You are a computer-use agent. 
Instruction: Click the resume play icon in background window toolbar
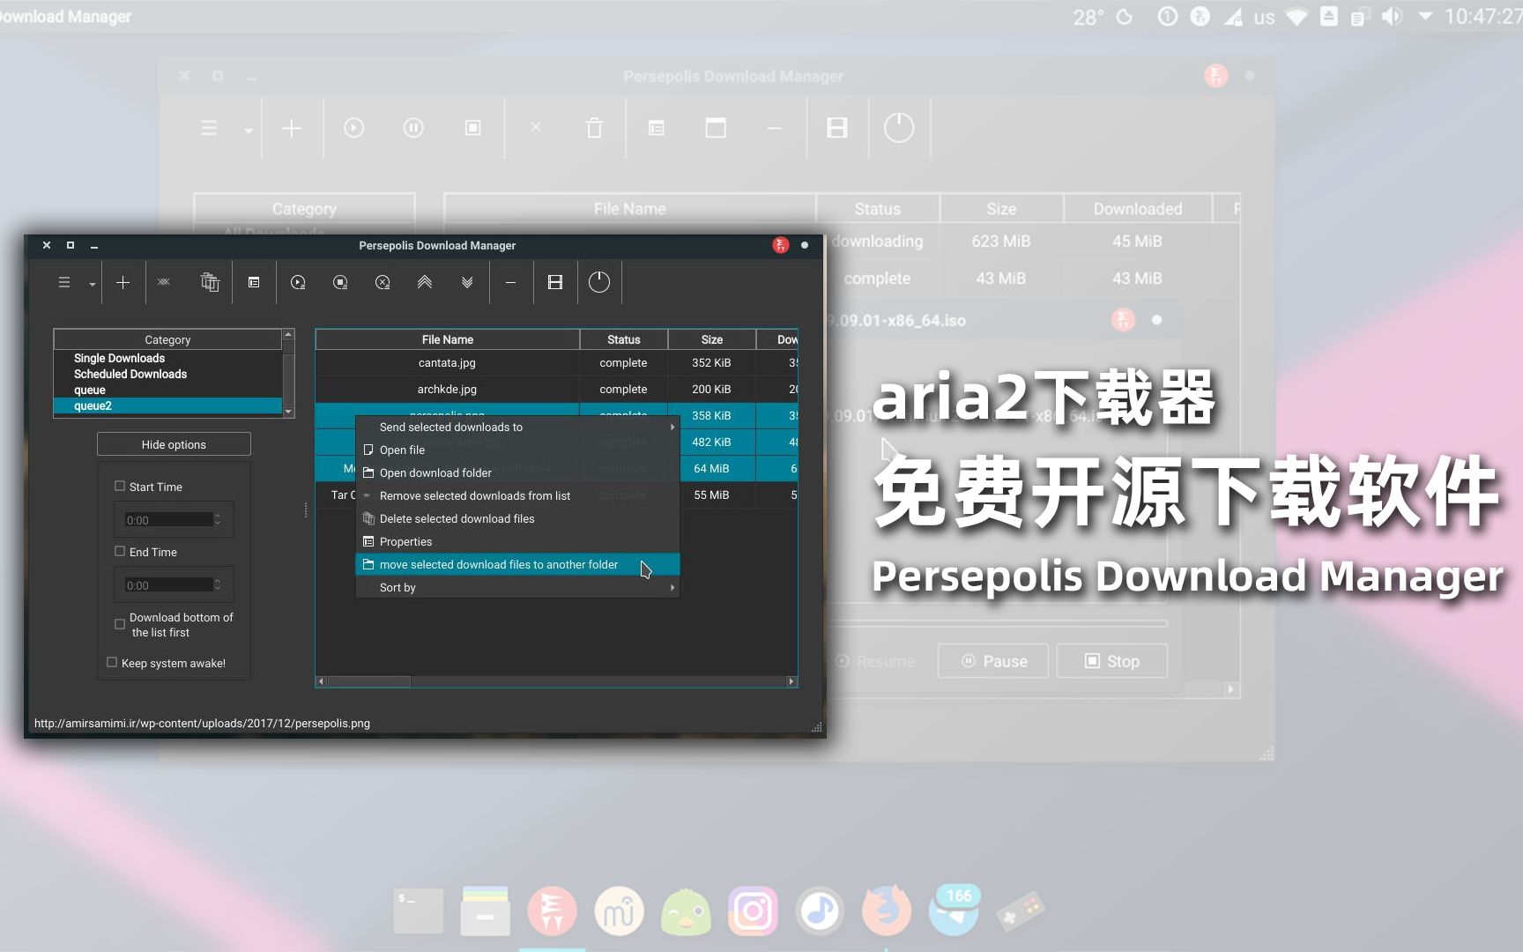(354, 129)
